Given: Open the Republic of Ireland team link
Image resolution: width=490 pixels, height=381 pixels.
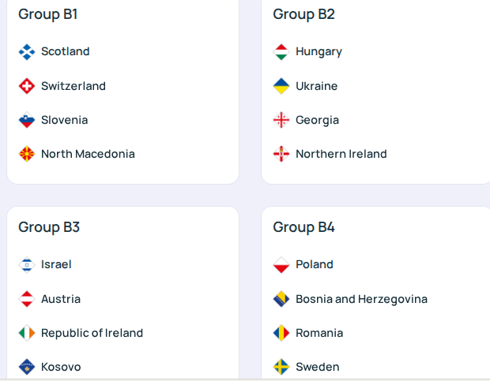Looking at the screenshot, I should pyautogui.click(x=92, y=333).
